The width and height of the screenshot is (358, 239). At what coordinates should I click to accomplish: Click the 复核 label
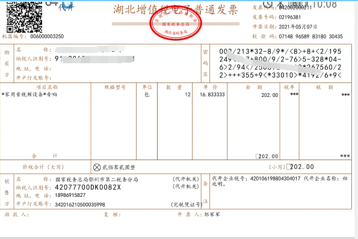[112, 214]
